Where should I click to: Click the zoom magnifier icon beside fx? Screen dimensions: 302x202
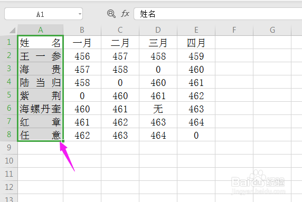111,14
